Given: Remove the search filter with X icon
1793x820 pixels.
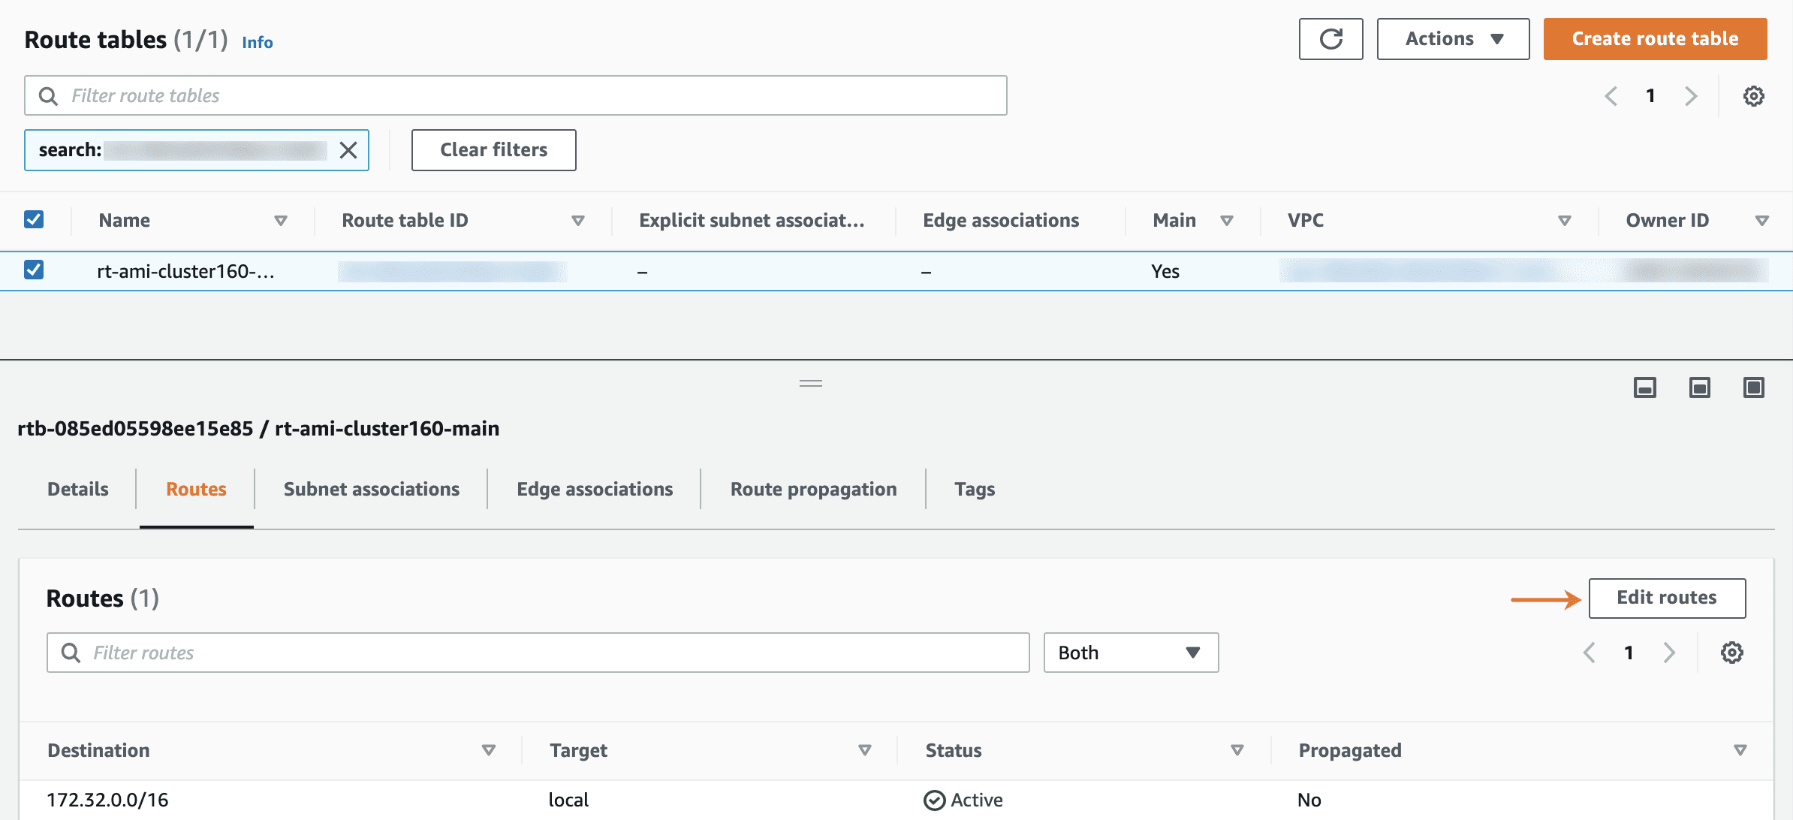Looking at the screenshot, I should 348,150.
